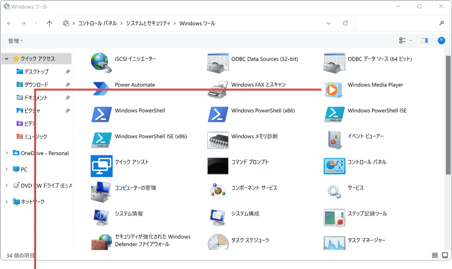Select デスクトップ in the navigation pane
The image size is (452, 269).
pos(36,71)
